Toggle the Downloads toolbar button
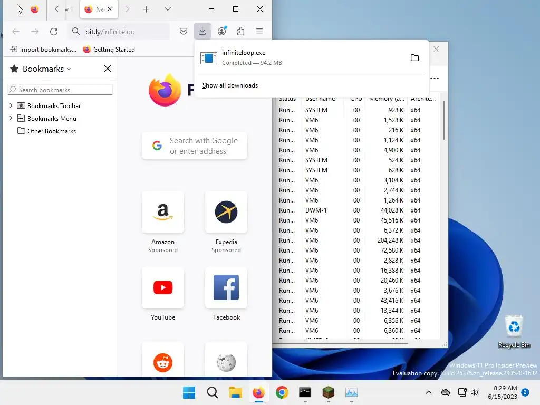 tap(202, 31)
